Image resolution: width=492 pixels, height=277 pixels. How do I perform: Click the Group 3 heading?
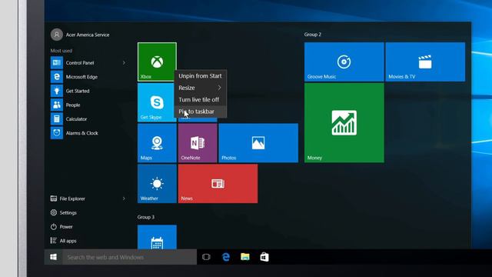[146, 217]
